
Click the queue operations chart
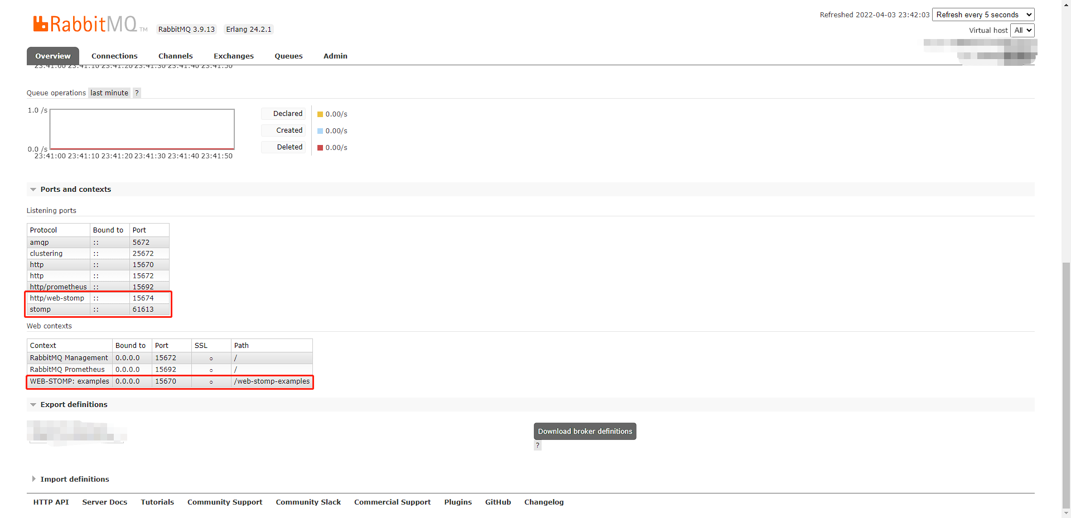pos(142,129)
